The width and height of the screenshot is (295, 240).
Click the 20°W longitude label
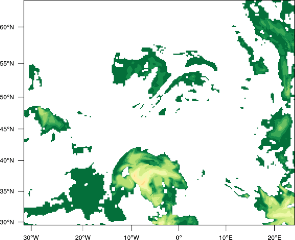coord(83,237)
